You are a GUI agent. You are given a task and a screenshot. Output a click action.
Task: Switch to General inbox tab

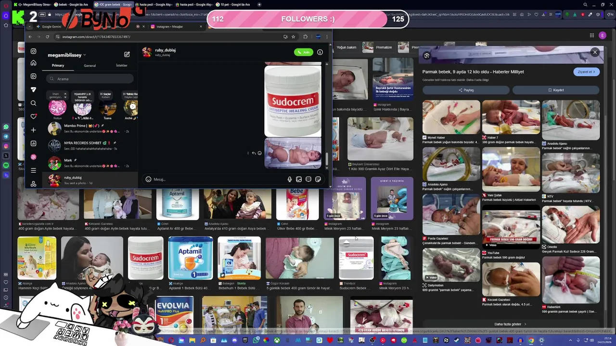[90, 65]
